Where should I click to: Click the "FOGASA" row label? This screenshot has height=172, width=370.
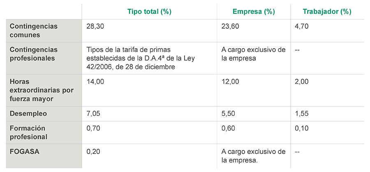tap(23, 152)
